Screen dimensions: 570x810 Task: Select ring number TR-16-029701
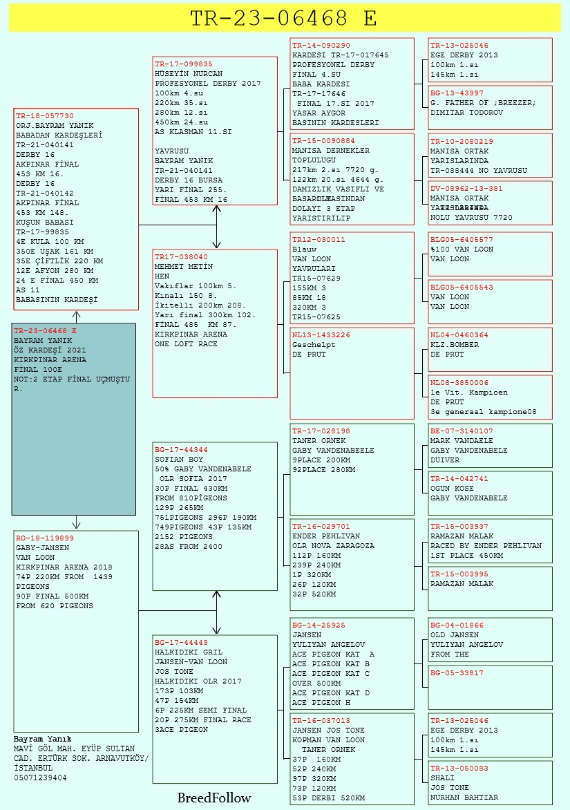point(321,527)
